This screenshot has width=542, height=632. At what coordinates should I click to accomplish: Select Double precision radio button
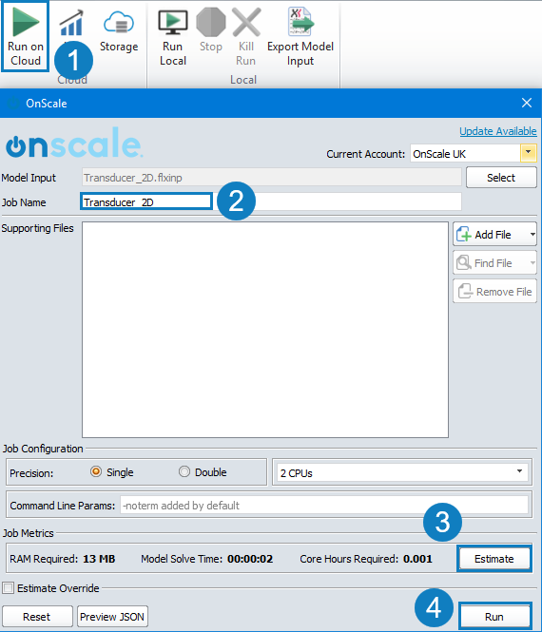click(184, 471)
